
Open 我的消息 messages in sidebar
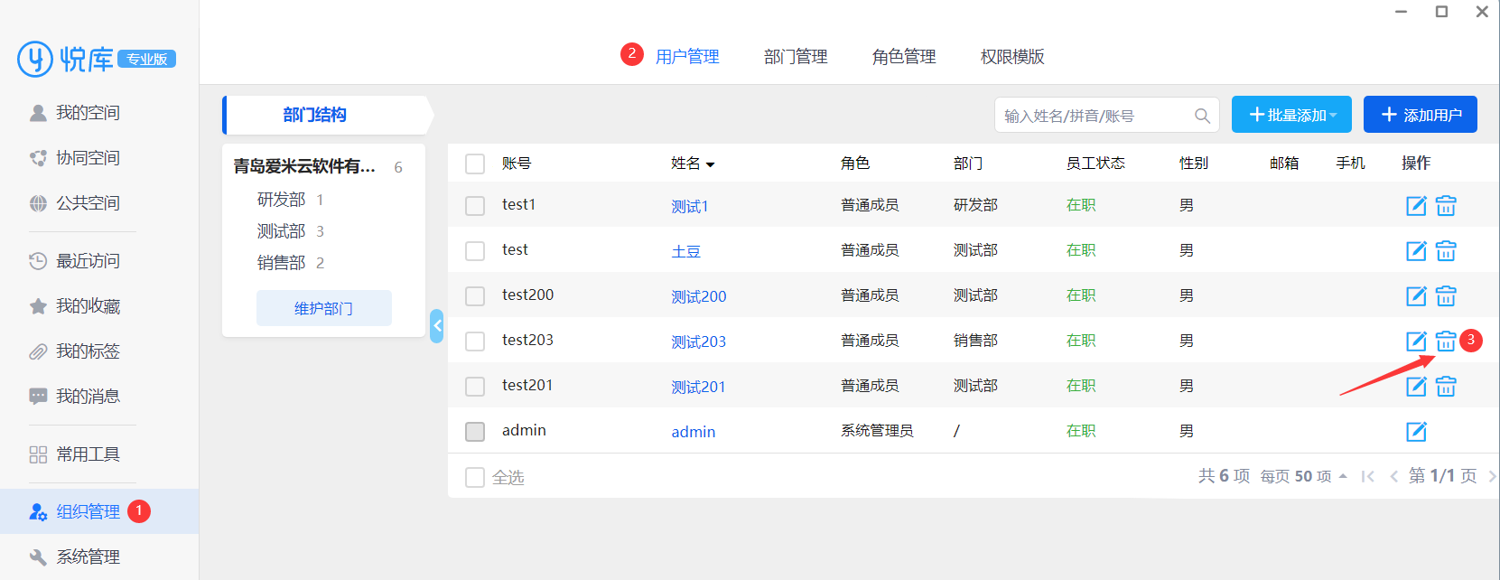(88, 397)
